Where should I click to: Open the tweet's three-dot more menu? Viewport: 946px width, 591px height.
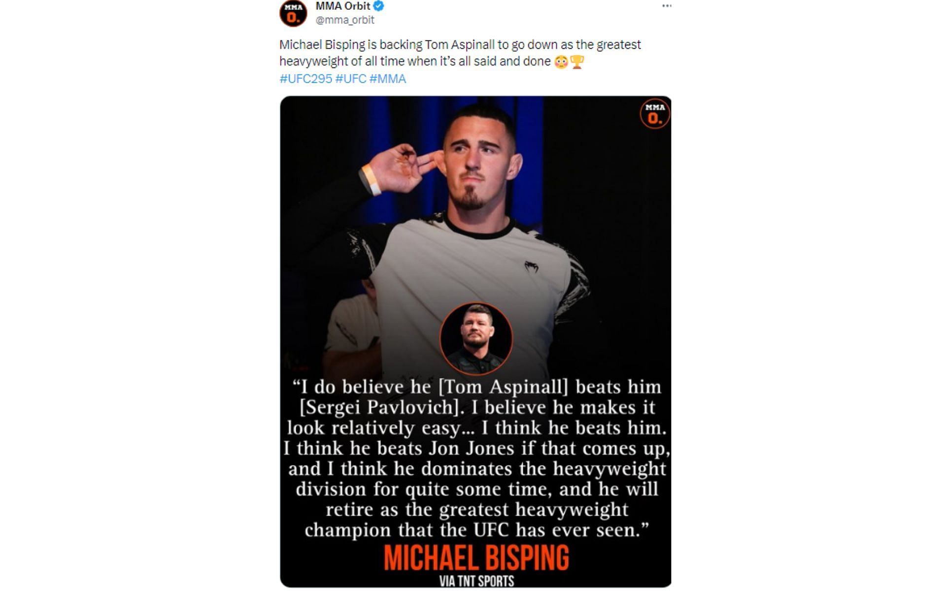point(666,6)
